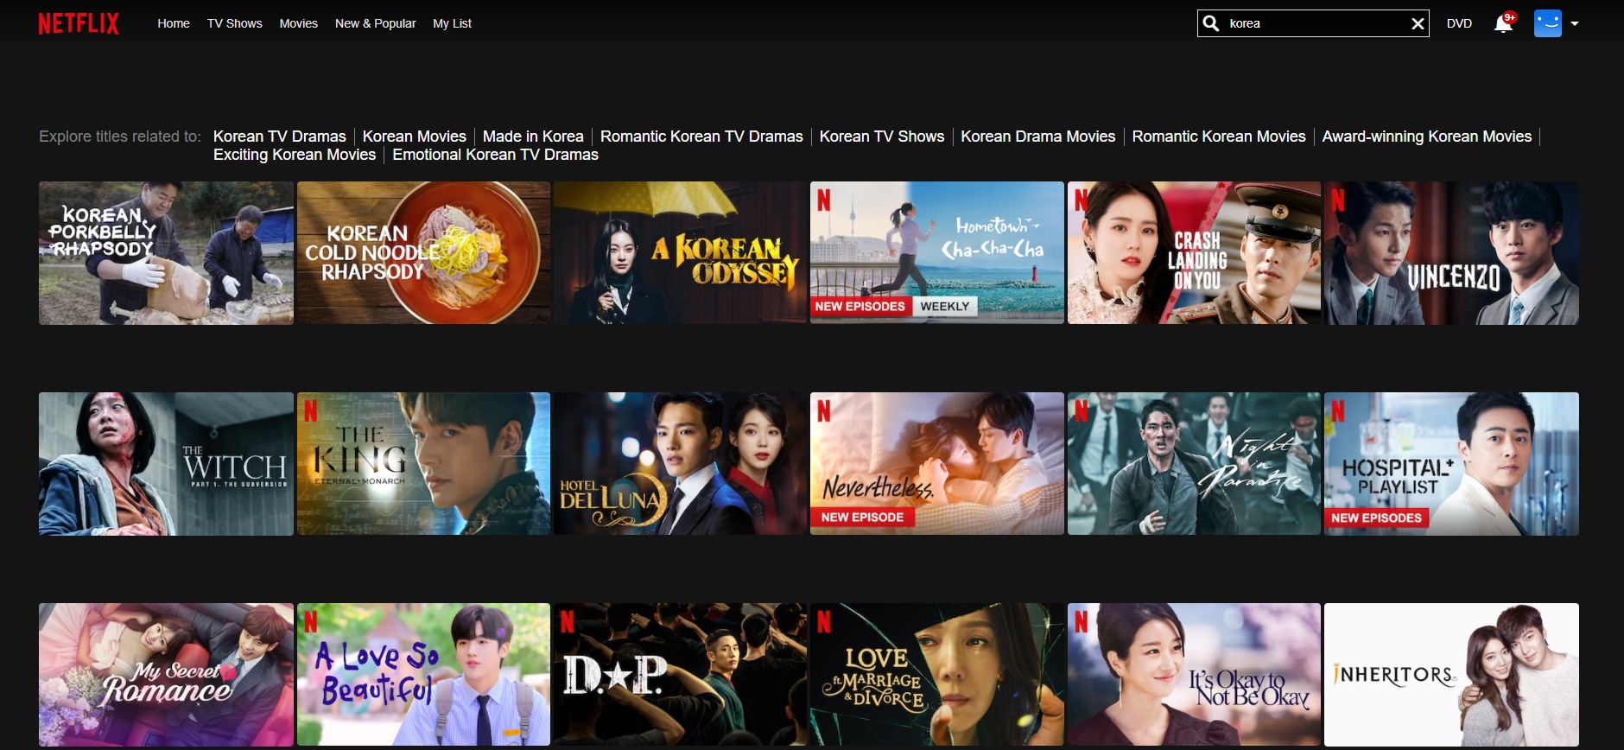Clear the search field with X

coord(1417,23)
